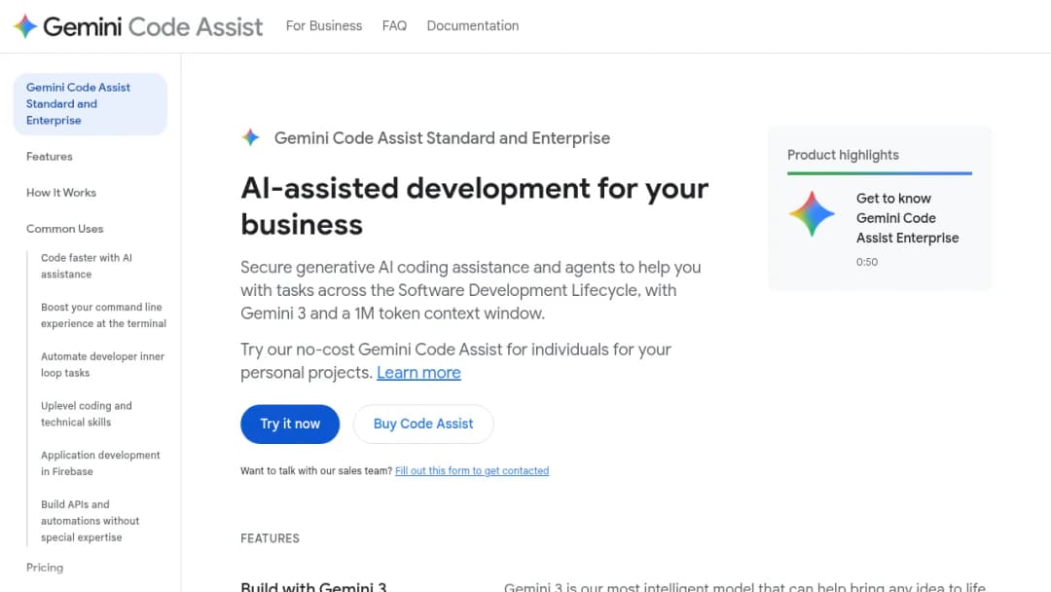1051x592 pixels.
Task: Open Boost your command line experience item
Action: tap(103, 315)
